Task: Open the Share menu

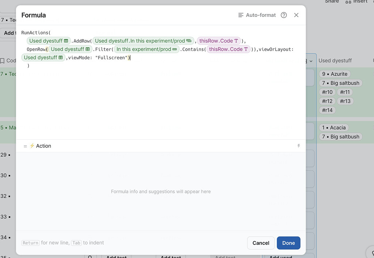Action: click(331, 2)
